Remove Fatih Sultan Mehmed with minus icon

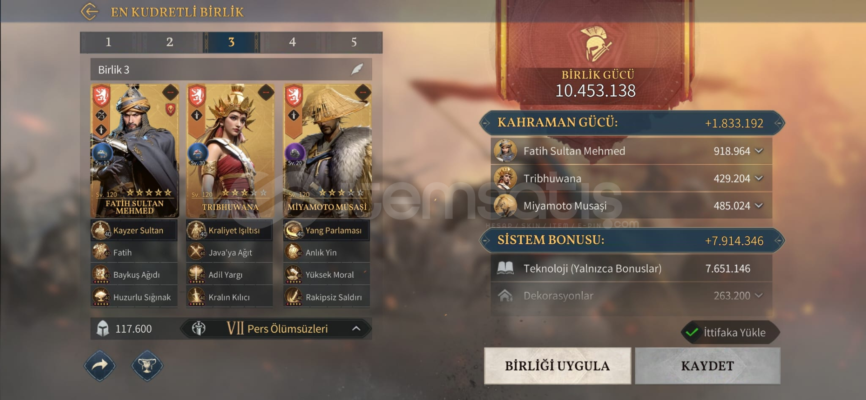pos(170,93)
